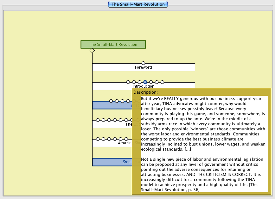Image resolution: width=275 pixels, height=199 pixels.
Task: Collapse the diamond under the root node
Action: pos(92,51)
